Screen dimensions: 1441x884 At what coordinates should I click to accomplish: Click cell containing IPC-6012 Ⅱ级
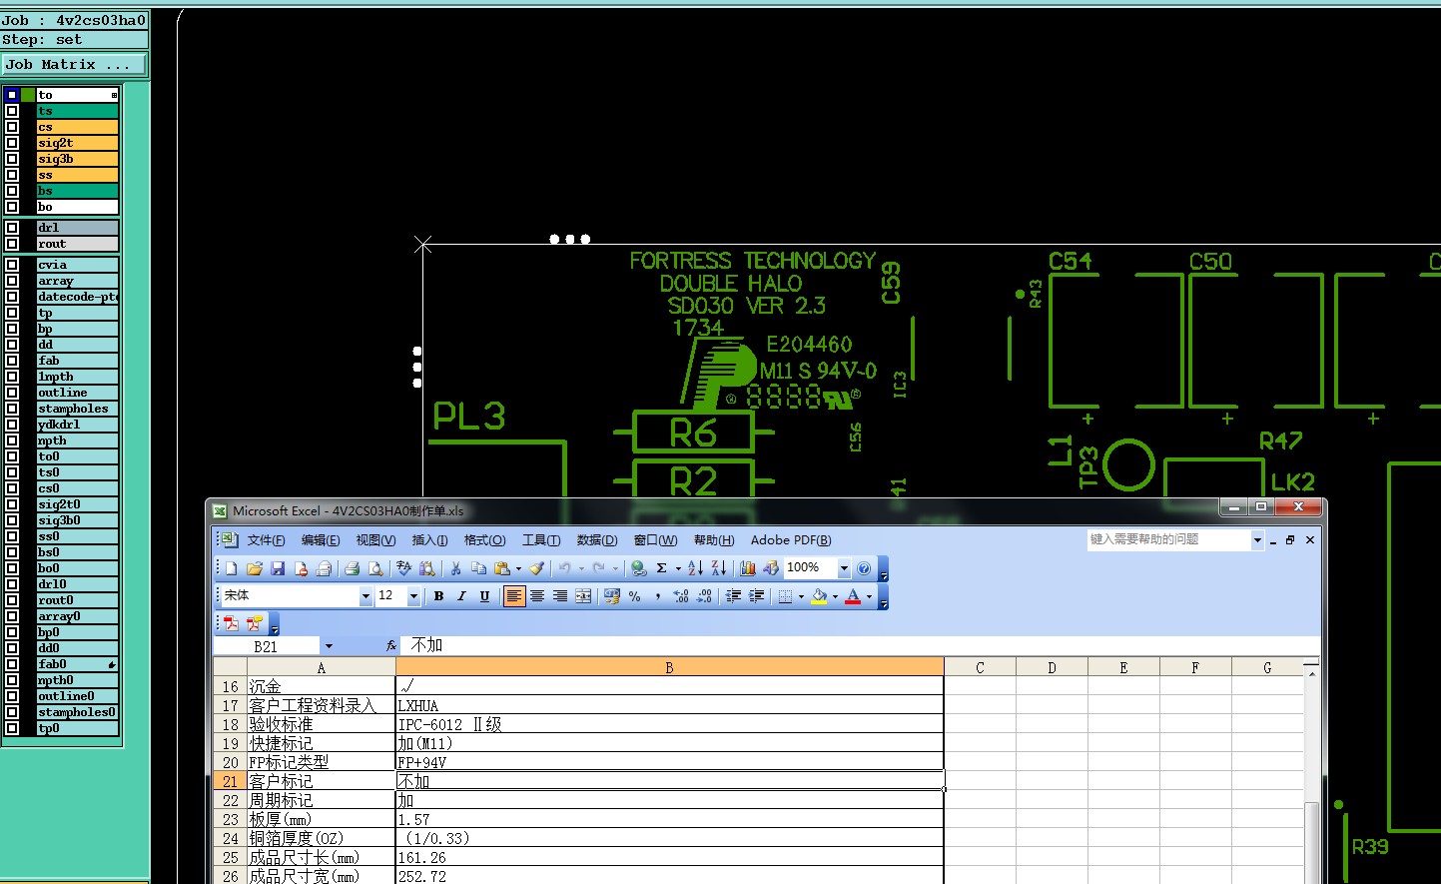click(669, 724)
